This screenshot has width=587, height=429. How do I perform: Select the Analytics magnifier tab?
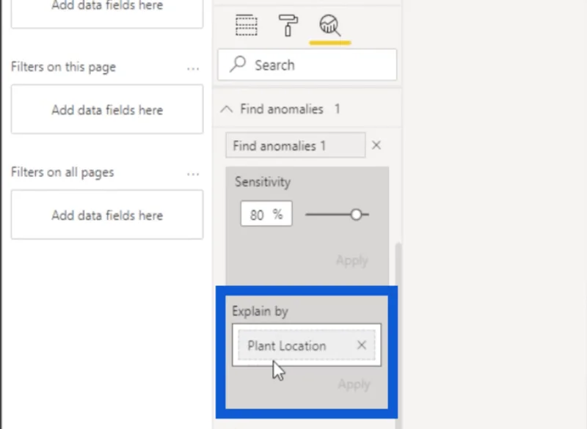click(x=329, y=26)
